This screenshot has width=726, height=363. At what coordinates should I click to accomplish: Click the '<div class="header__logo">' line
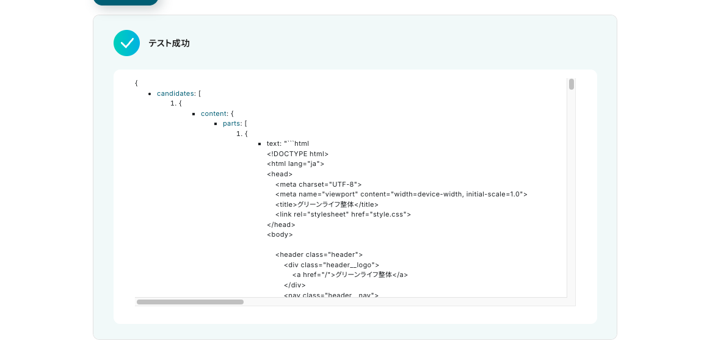tap(332, 265)
